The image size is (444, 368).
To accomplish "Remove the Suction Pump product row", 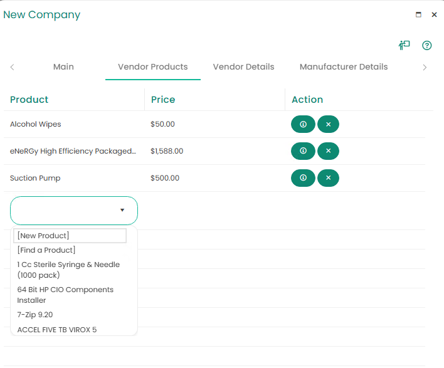I will pyautogui.click(x=328, y=178).
